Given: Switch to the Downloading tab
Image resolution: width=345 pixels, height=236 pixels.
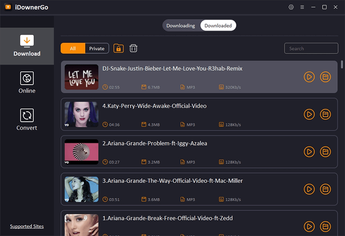Looking at the screenshot, I should [181, 25].
